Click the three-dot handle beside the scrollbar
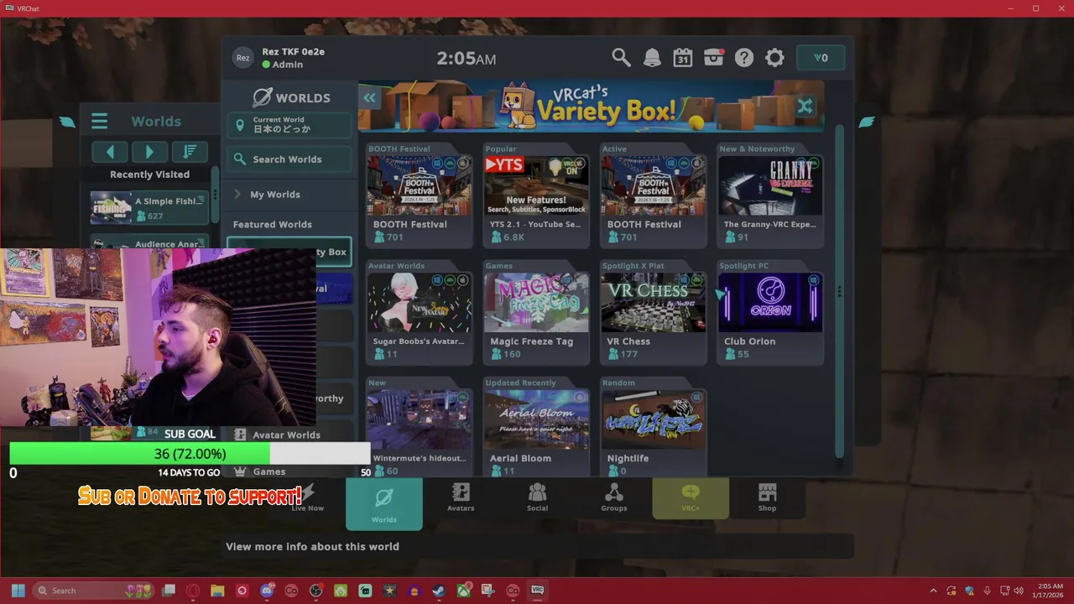 click(x=839, y=292)
